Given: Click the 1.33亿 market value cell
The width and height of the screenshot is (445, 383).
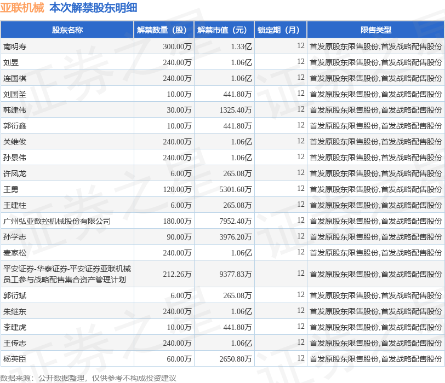Looking at the screenshot, I should point(241,47).
